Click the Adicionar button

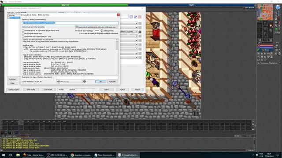[13, 79]
